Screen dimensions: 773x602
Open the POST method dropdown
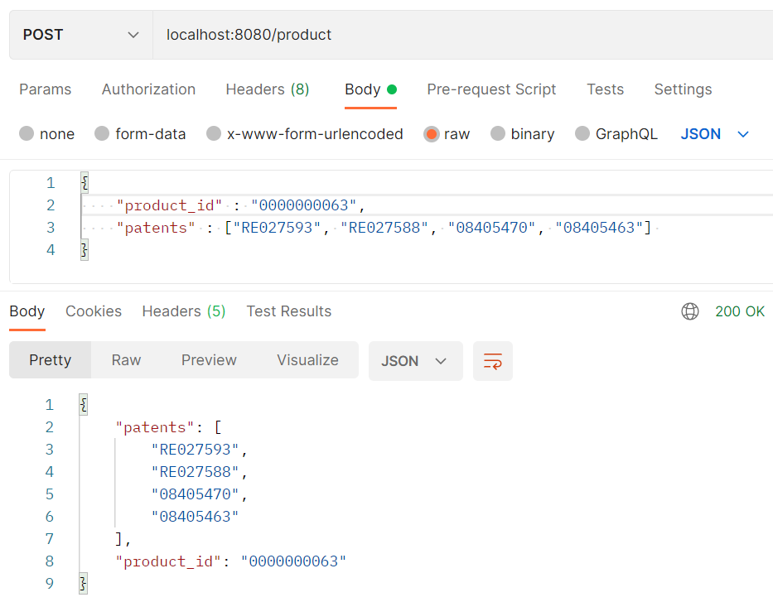pyautogui.click(x=81, y=35)
